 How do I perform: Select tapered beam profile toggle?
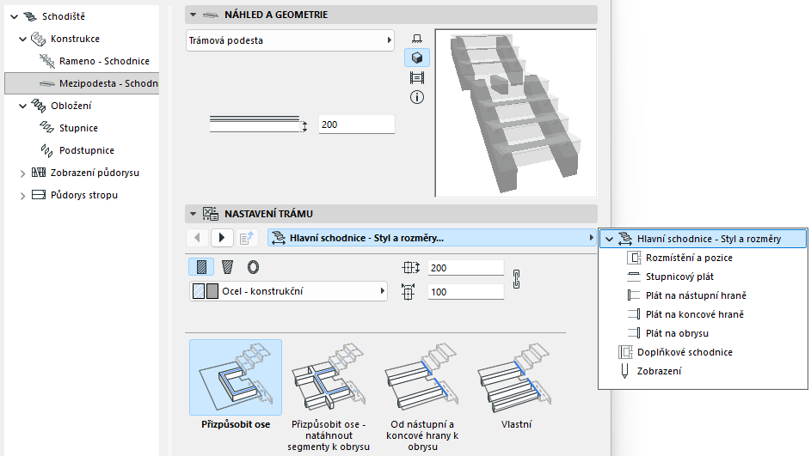(227, 267)
